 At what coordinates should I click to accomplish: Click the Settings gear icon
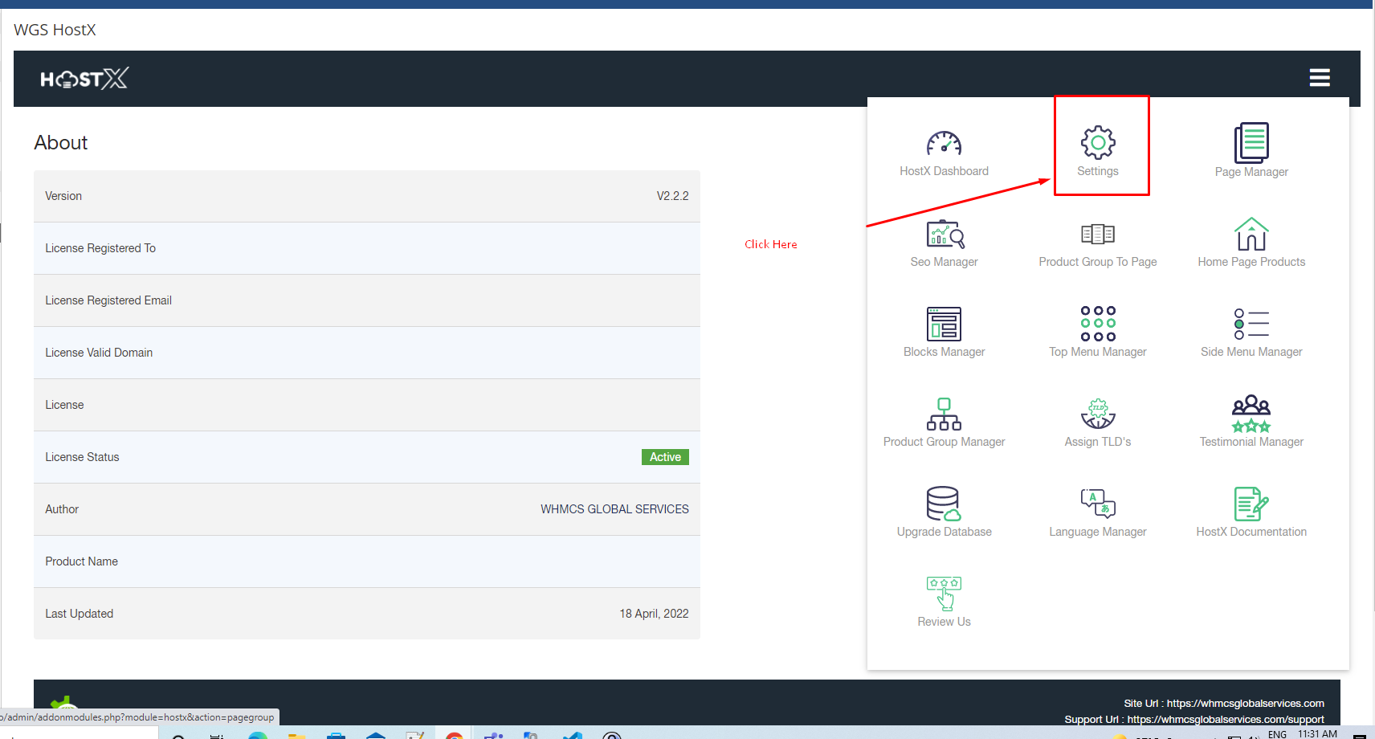(1097, 143)
